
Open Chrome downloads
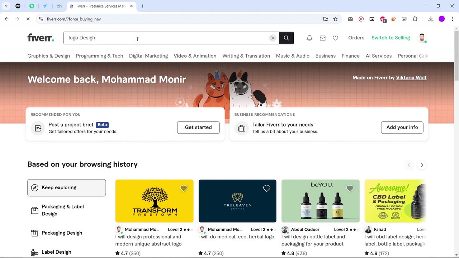[431, 19]
